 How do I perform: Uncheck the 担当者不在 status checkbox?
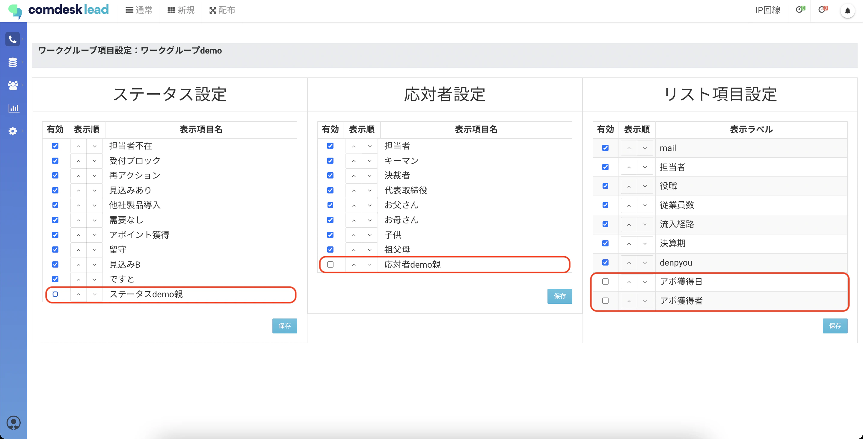(55, 146)
